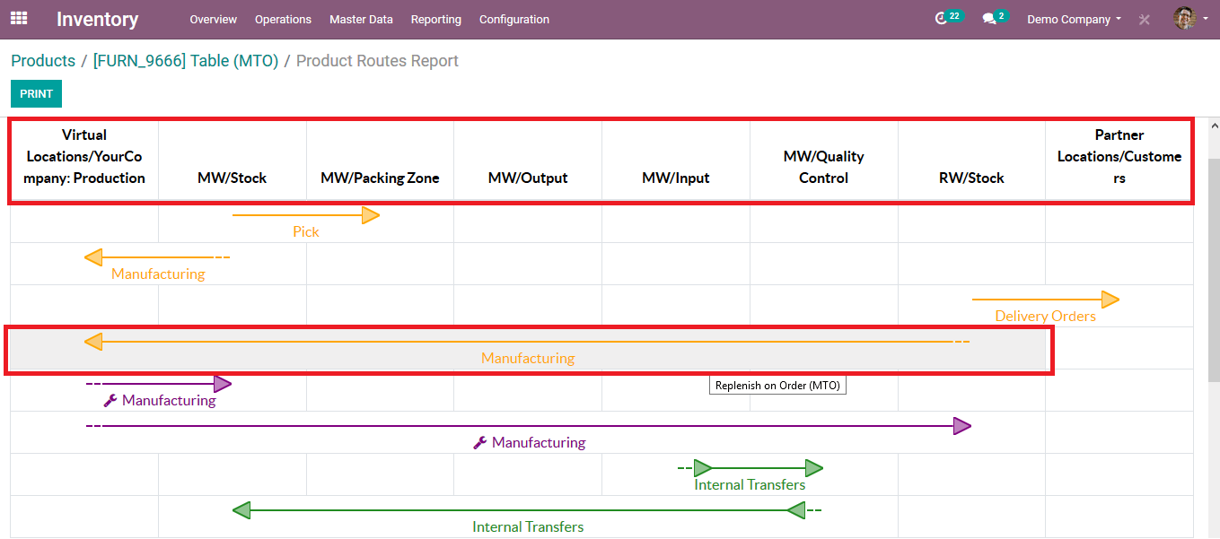The height and width of the screenshot is (539, 1220).
Task: Click the PRINT button
Action: [x=36, y=93]
